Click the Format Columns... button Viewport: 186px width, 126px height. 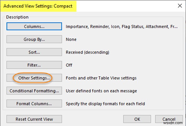tap(34, 104)
